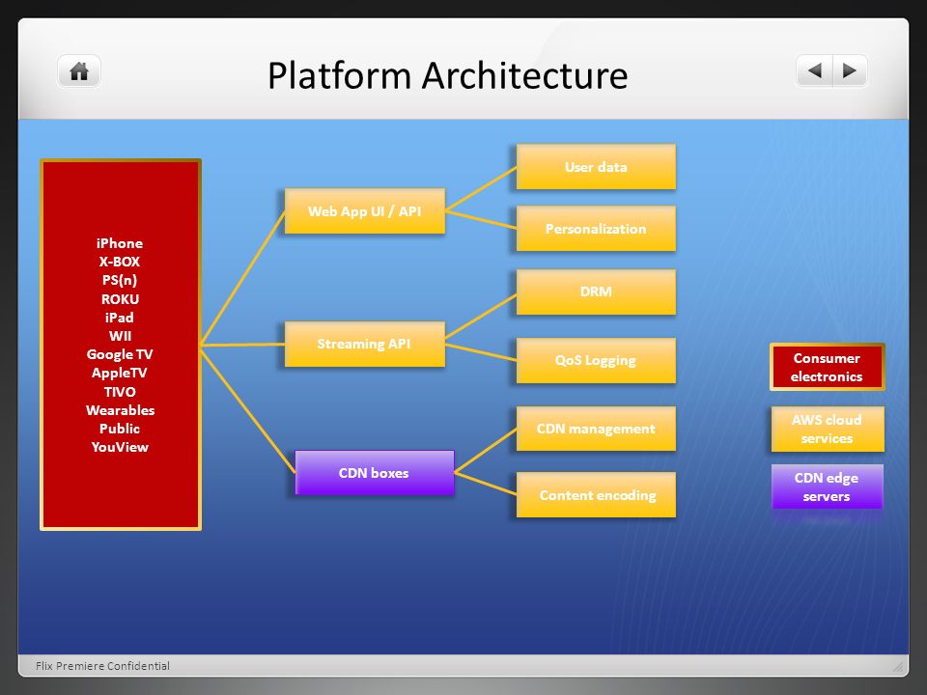Click the iPhone entry in device list
927x695 pixels.
tap(120, 243)
